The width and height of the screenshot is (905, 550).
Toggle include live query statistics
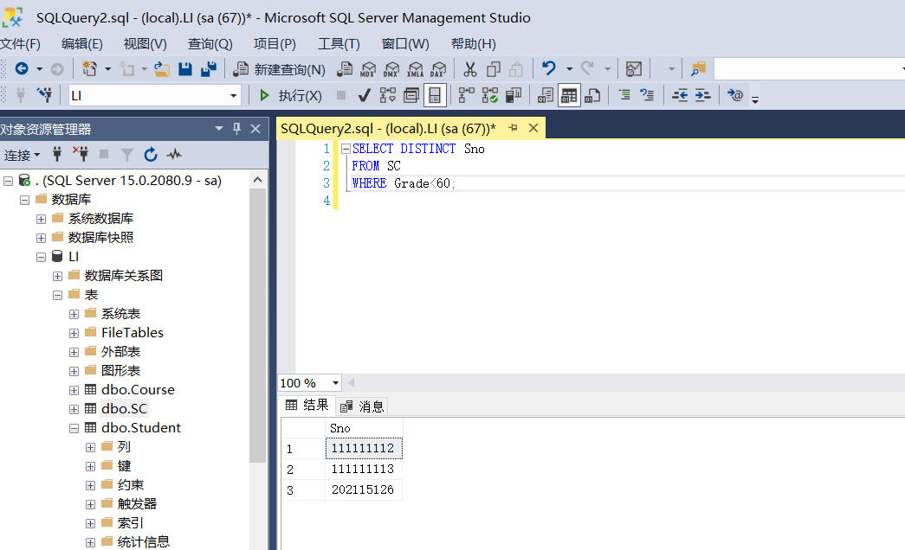[490, 95]
